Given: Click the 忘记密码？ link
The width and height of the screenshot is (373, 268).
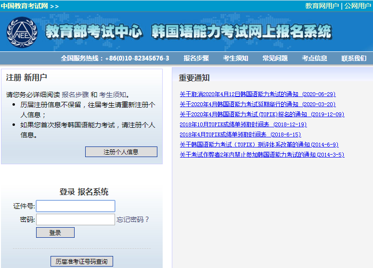Looking at the screenshot, I should click(x=132, y=219).
